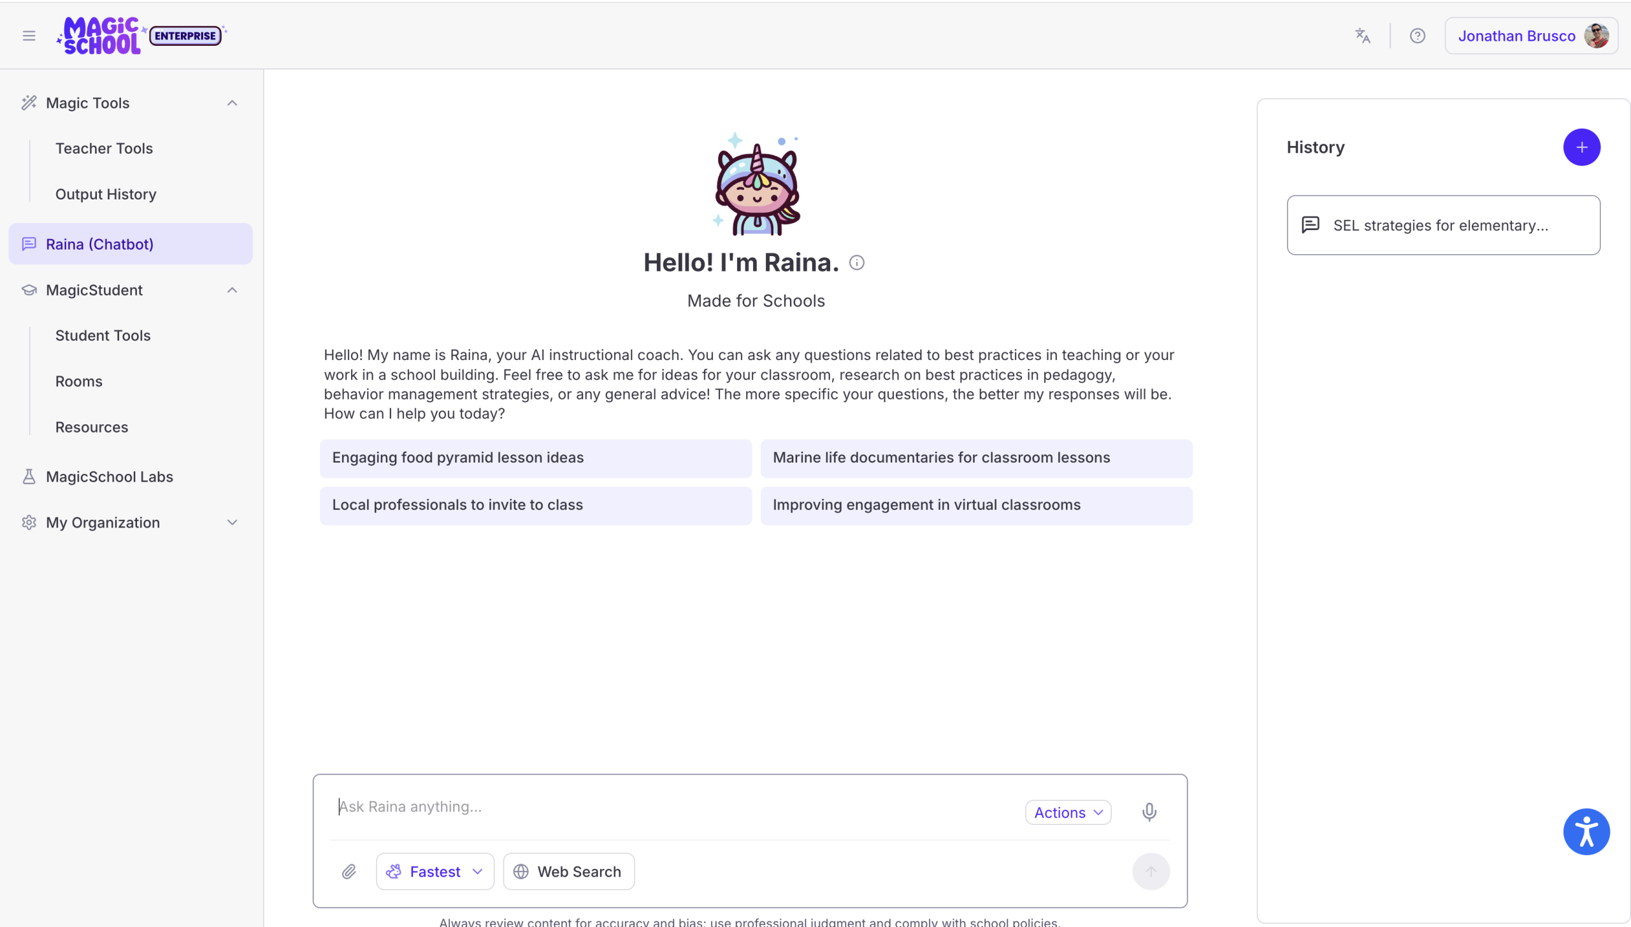Focus the Ask Raina anything input
The image size is (1631, 927).
point(675,807)
